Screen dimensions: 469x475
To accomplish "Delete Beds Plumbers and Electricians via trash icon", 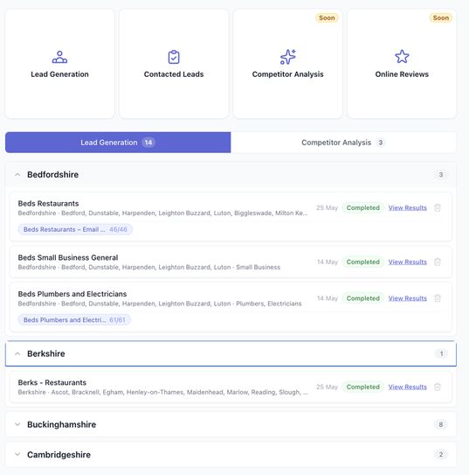I will click(x=438, y=298).
